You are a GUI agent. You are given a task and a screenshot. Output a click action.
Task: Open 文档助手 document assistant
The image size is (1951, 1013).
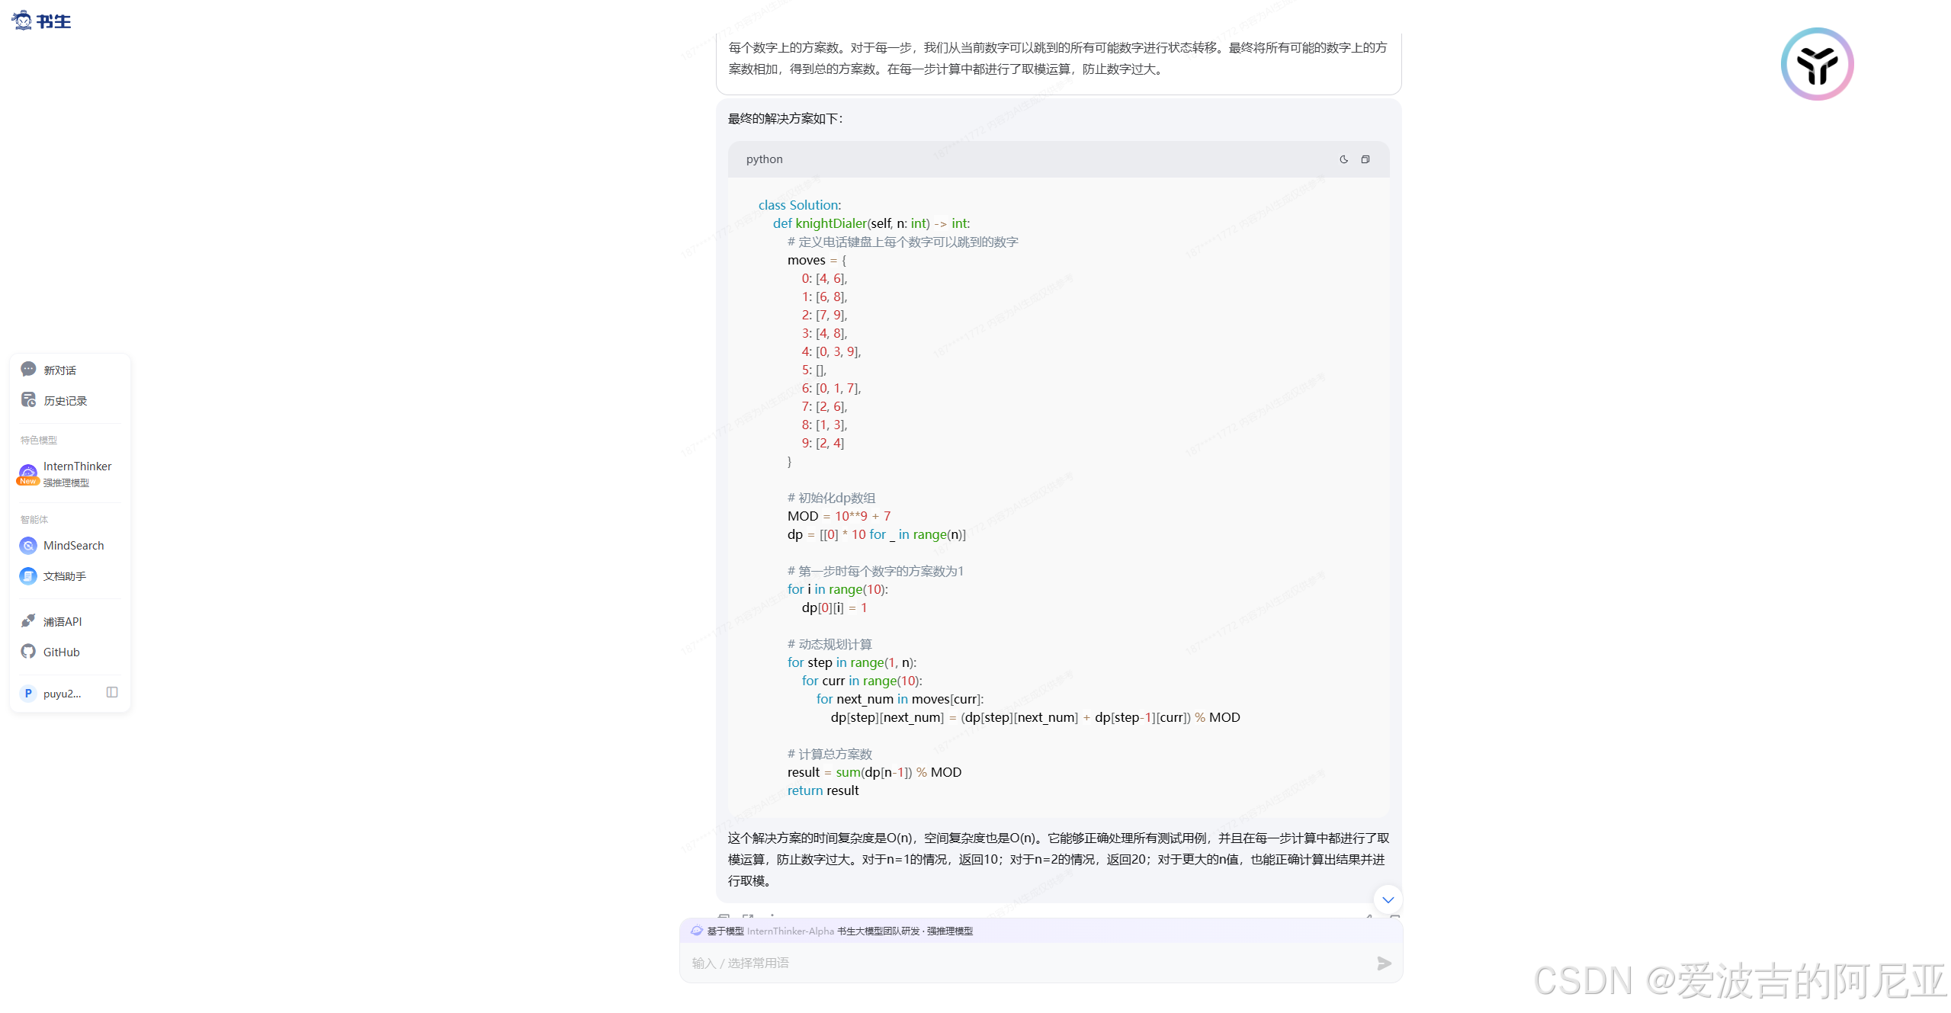pos(65,576)
